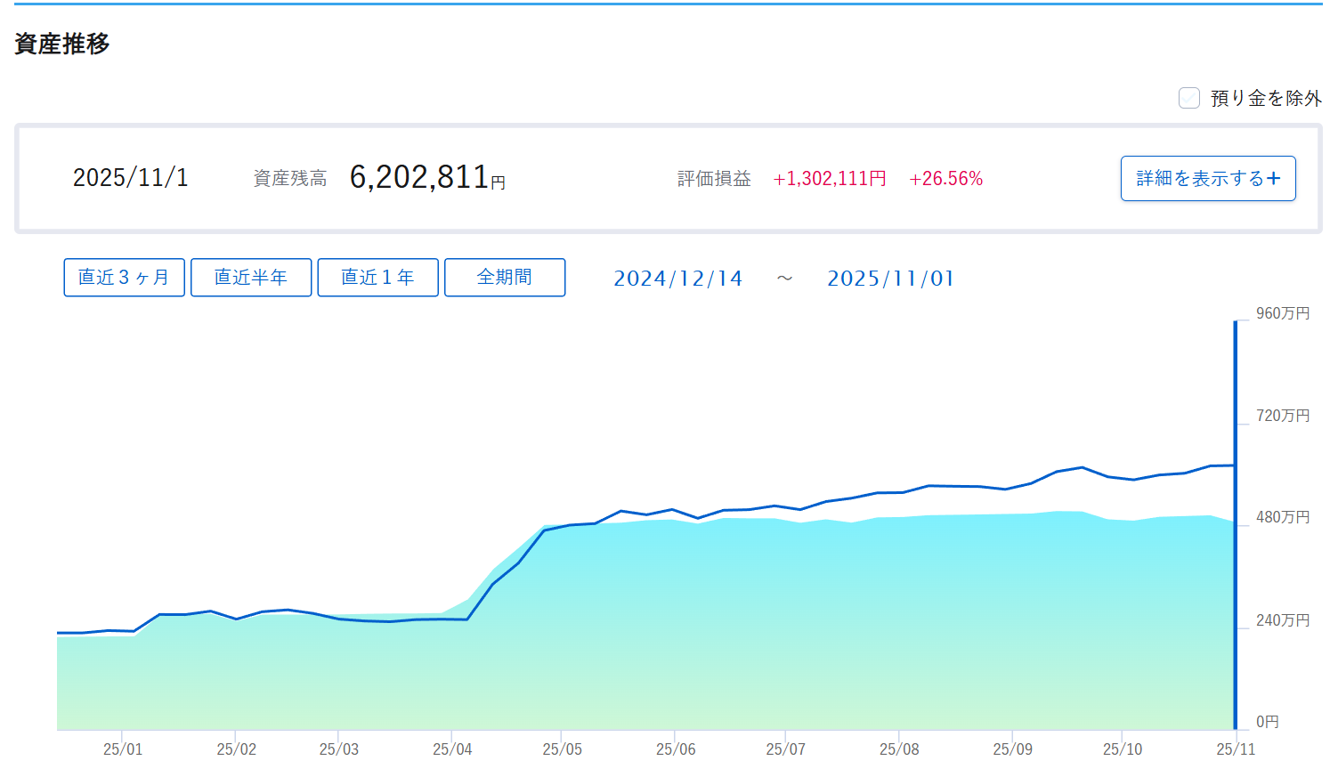The width and height of the screenshot is (1338, 777).
Task: Click the blue vertical marker at 25/11
Action: pos(1235,525)
